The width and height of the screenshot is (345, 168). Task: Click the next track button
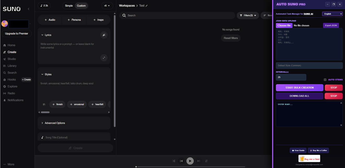[x=199, y=161]
